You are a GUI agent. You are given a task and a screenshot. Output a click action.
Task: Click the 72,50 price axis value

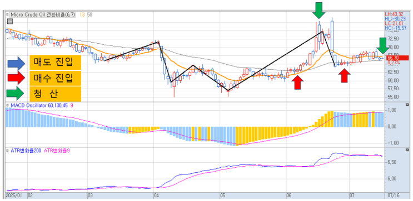(x=393, y=39)
